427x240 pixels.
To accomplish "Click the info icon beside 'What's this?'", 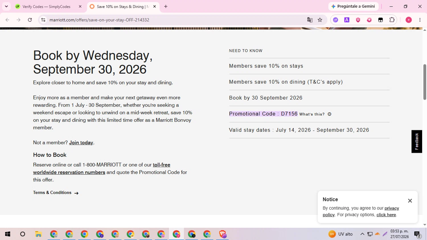I will click(x=330, y=114).
